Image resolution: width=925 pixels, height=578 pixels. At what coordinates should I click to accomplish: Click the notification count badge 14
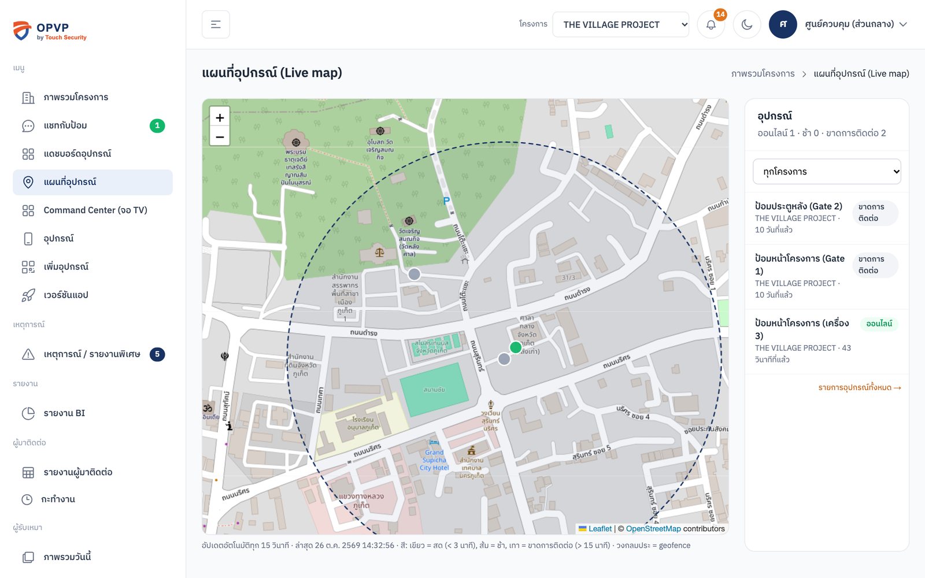[x=720, y=14]
